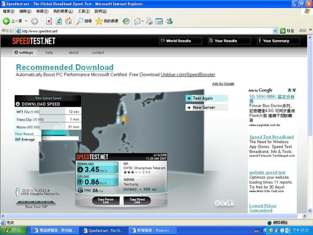Click the Your Result speed bar

pos(54,133)
